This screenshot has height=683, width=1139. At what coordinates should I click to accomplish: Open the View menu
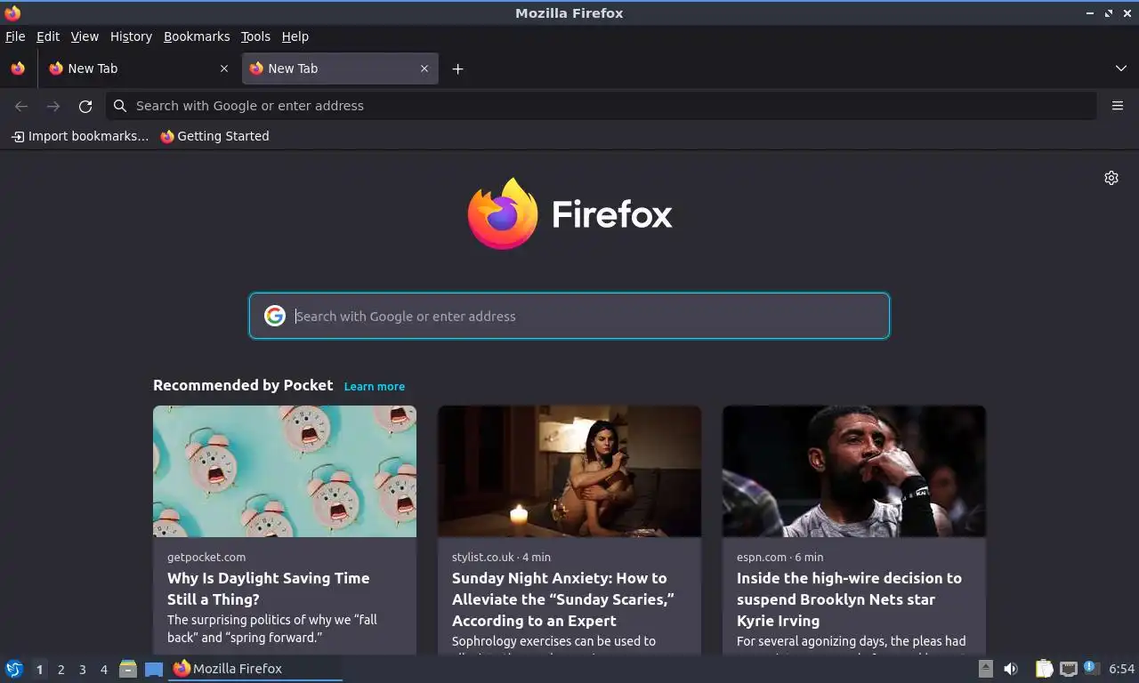[x=85, y=36]
